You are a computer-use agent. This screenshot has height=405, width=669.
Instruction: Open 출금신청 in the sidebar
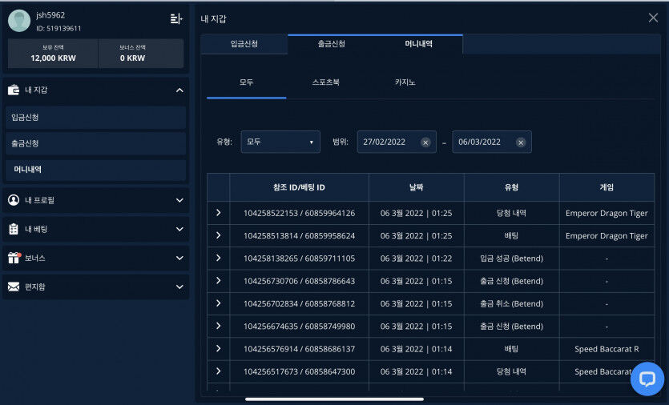pyautogui.click(x=95, y=143)
